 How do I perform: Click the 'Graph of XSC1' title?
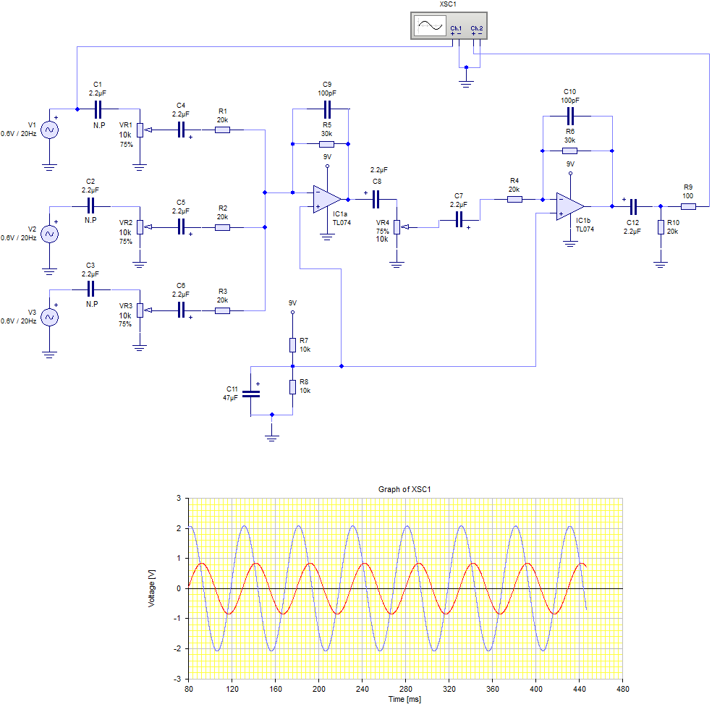pyautogui.click(x=404, y=489)
